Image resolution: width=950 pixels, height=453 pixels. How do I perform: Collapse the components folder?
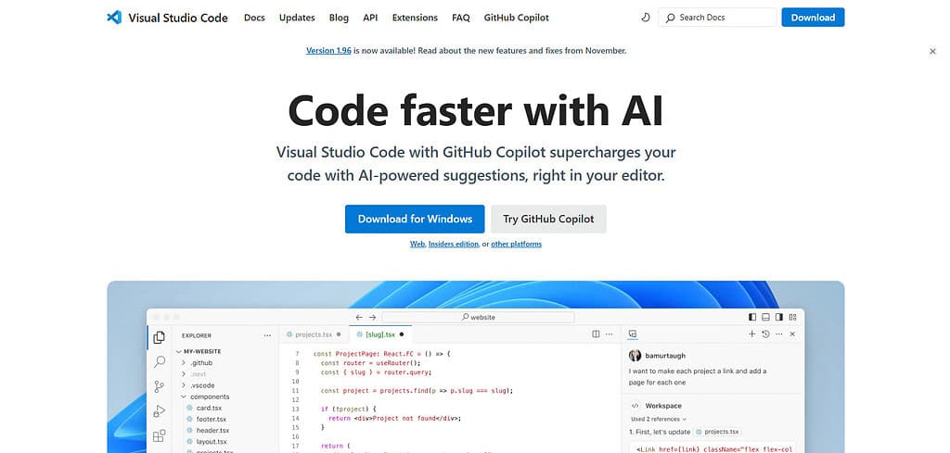pos(183,396)
